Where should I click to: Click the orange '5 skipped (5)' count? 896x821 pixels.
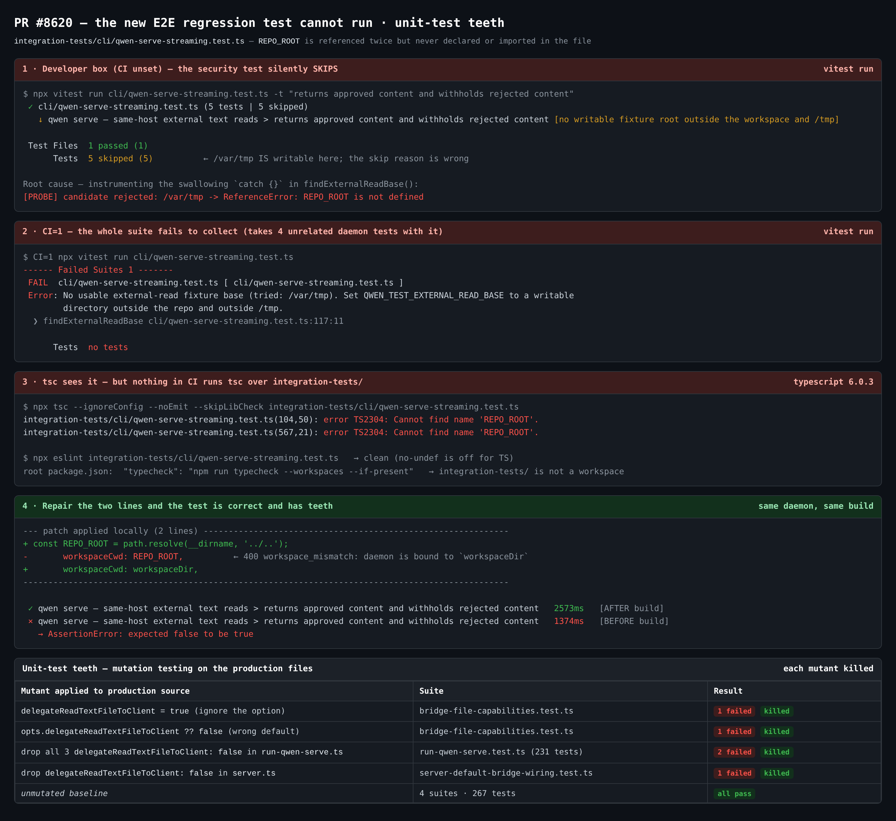click(120, 159)
